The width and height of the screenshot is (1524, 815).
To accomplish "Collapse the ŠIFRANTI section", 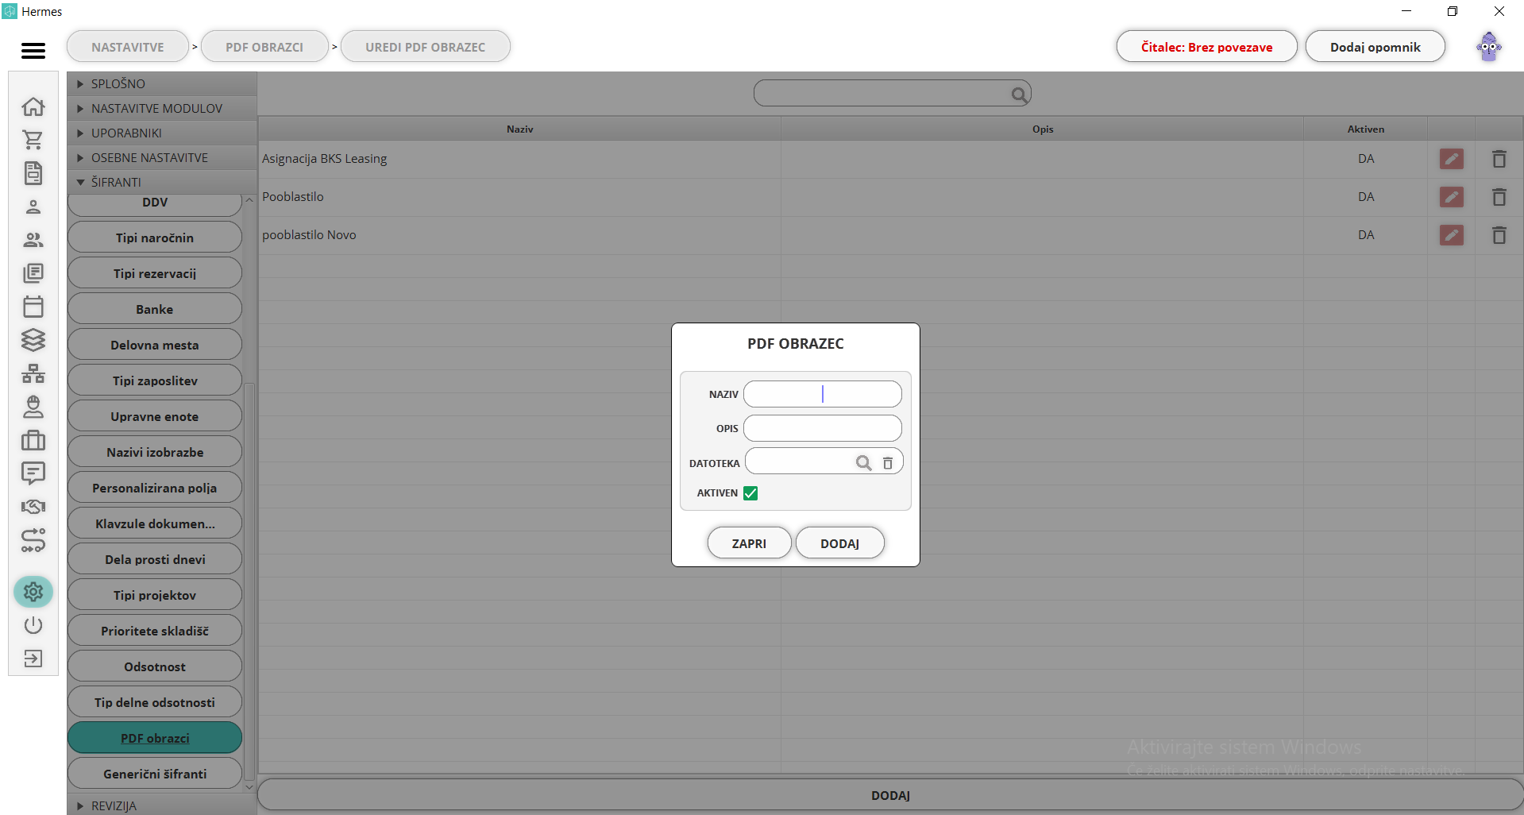I will point(162,182).
